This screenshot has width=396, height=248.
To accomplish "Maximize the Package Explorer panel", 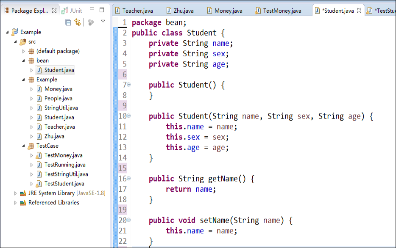I will [102, 10].
